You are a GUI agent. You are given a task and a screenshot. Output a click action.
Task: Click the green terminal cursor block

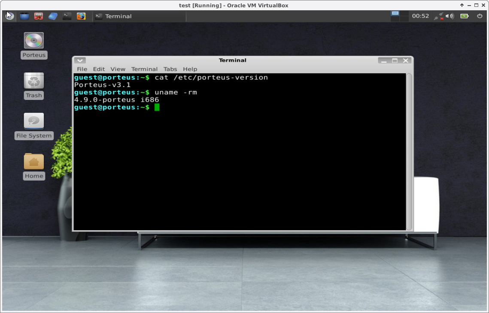(x=157, y=107)
